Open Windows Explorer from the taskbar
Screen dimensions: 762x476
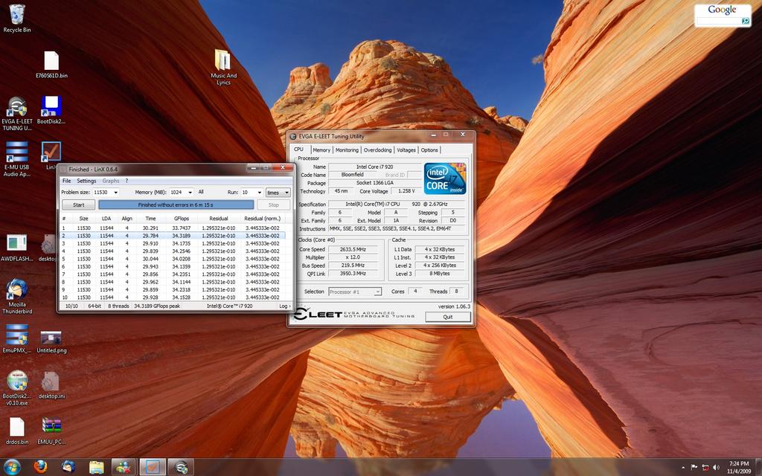(x=96, y=467)
